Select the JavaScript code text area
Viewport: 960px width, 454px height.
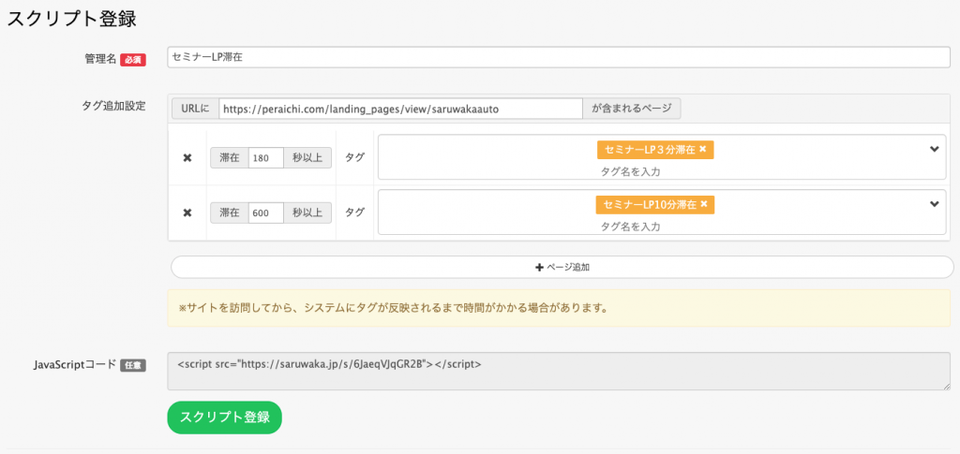pyautogui.click(x=559, y=371)
